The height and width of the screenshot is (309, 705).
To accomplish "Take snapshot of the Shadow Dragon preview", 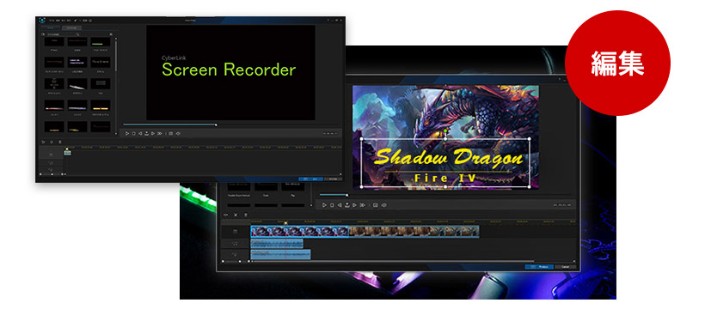I will [x=376, y=205].
